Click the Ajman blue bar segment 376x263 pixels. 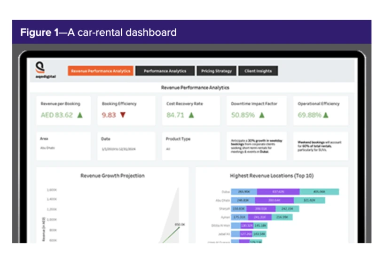(240, 217)
